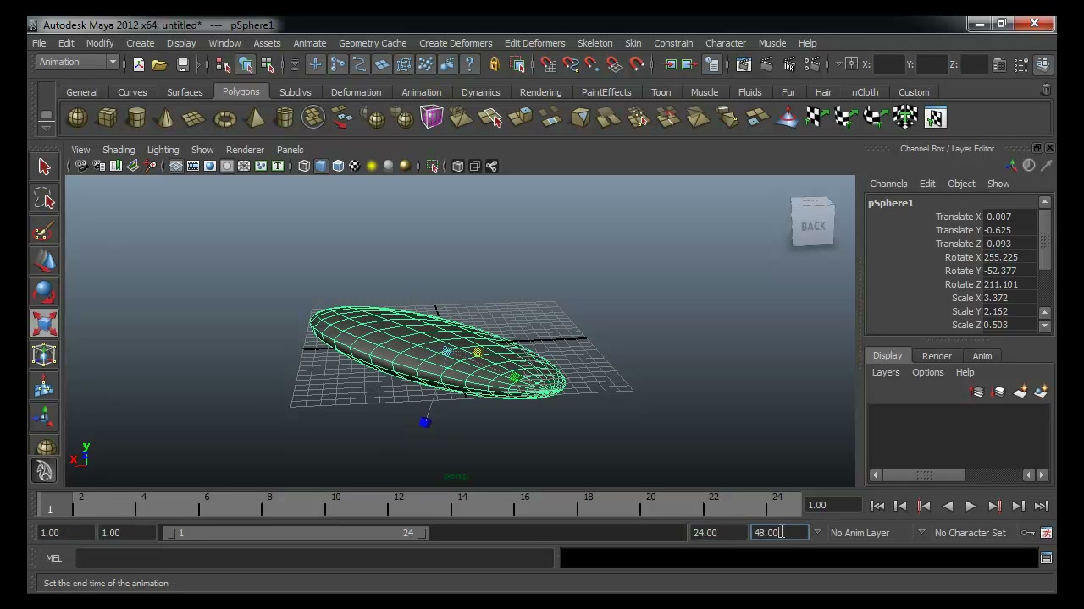Screen dimensions: 1084x609
Task: Click the time range slider bar
Action: point(296,533)
